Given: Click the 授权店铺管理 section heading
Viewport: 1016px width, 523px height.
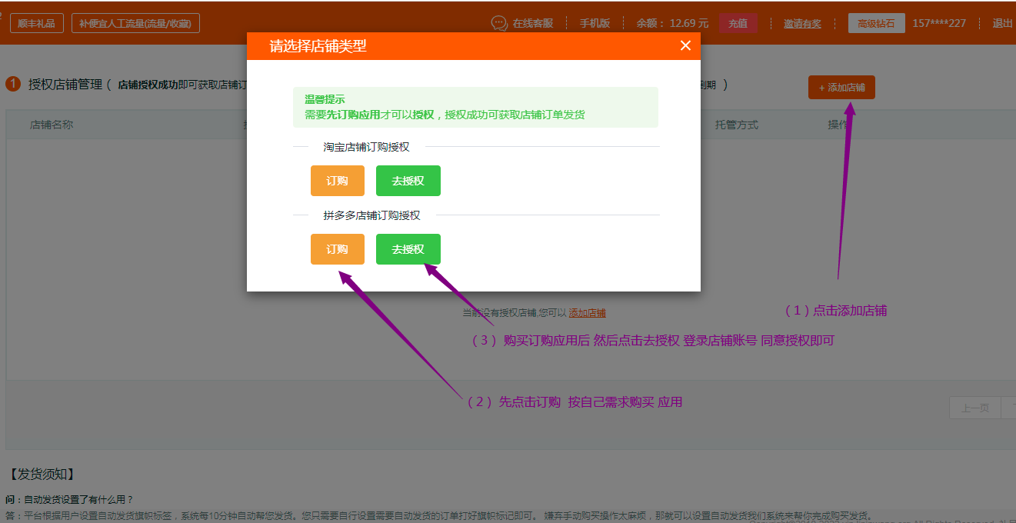Looking at the screenshot, I should tap(65, 85).
